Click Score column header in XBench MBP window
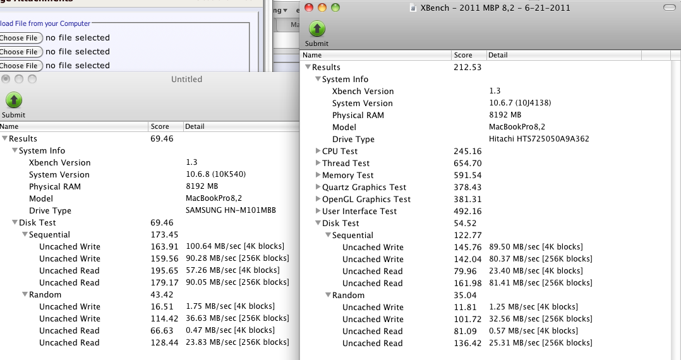This screenshot has height=360, width=681. (x=469, y=55)
